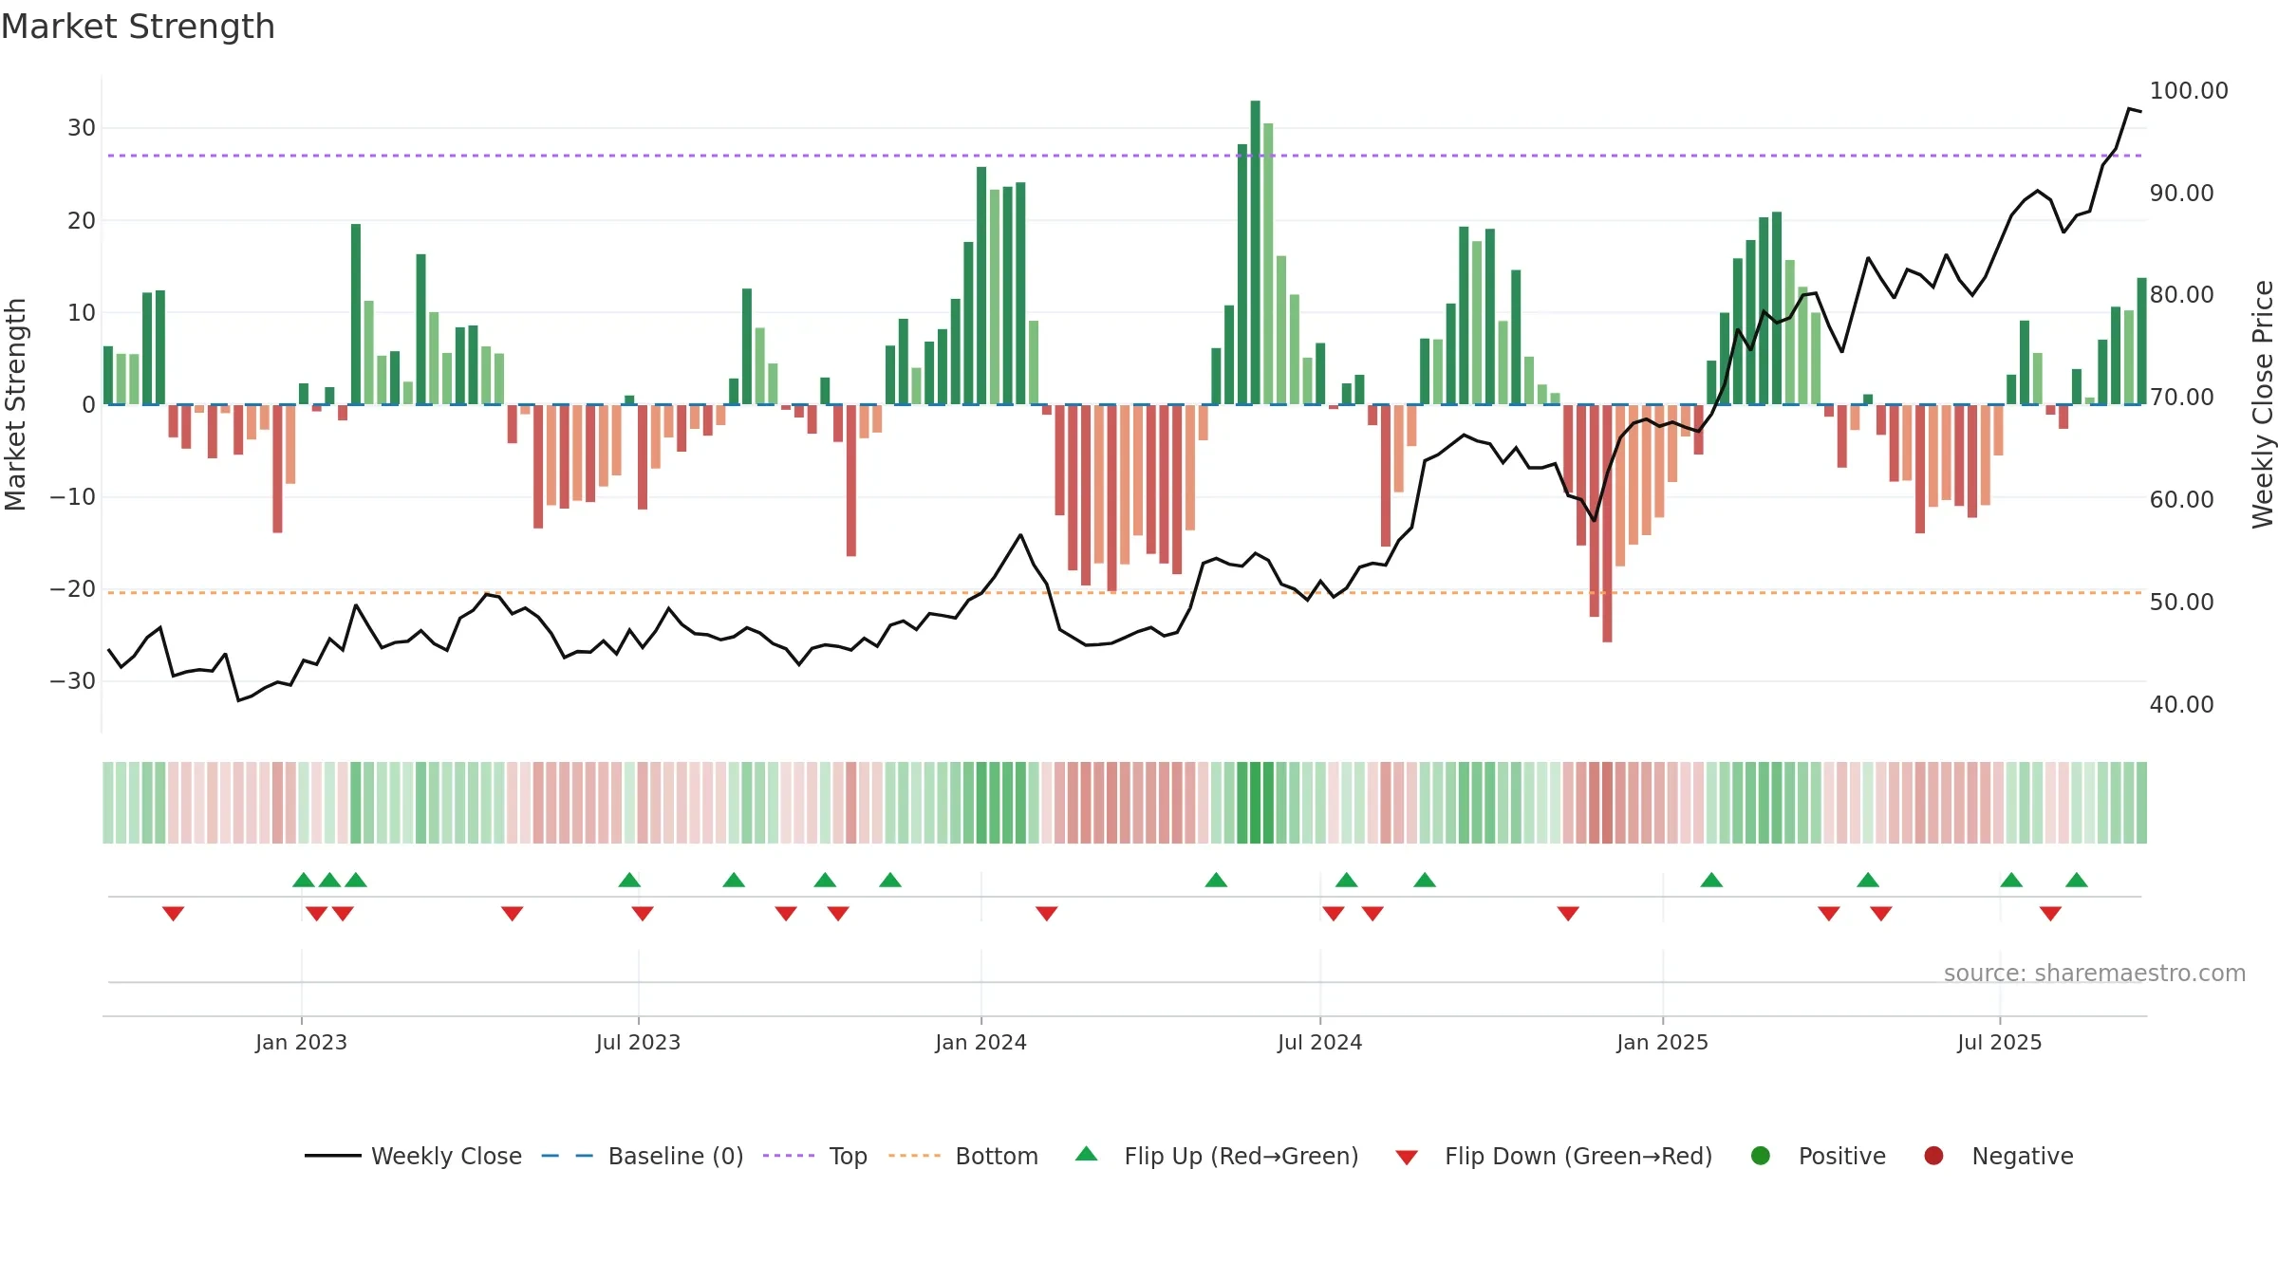
Task: Click the Baseline (0) dashed blue legend symbol
Action: (x=568, y=1156)
